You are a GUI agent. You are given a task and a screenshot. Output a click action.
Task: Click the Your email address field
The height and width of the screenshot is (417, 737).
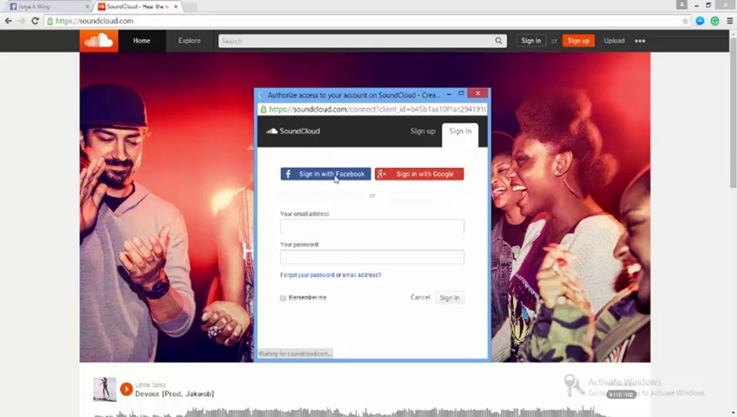point(372,226)
